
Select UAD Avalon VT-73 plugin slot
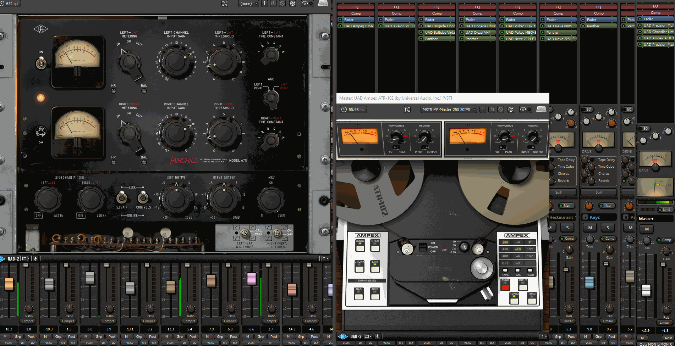tap(396, 26)
